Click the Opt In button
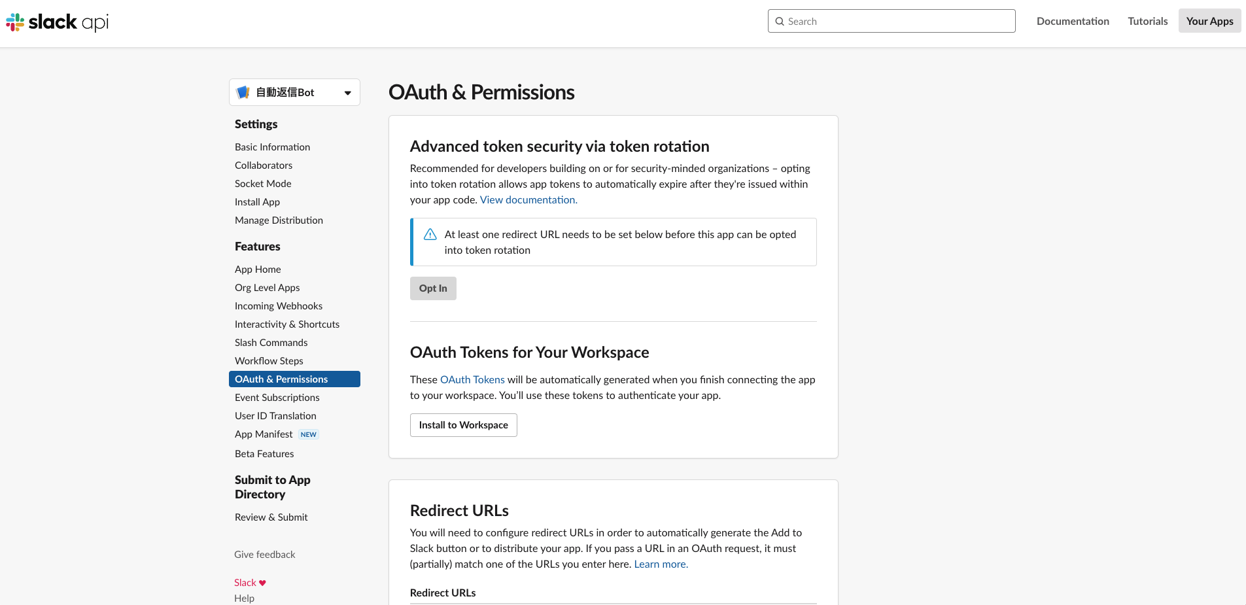The width and height of the screenshot is (1246, 605). click(x=432, y=288)
